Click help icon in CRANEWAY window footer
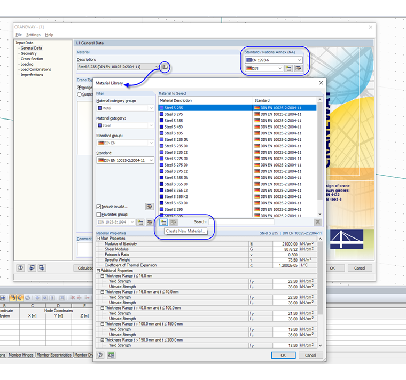406x380 pixels. tap(20, 268)
